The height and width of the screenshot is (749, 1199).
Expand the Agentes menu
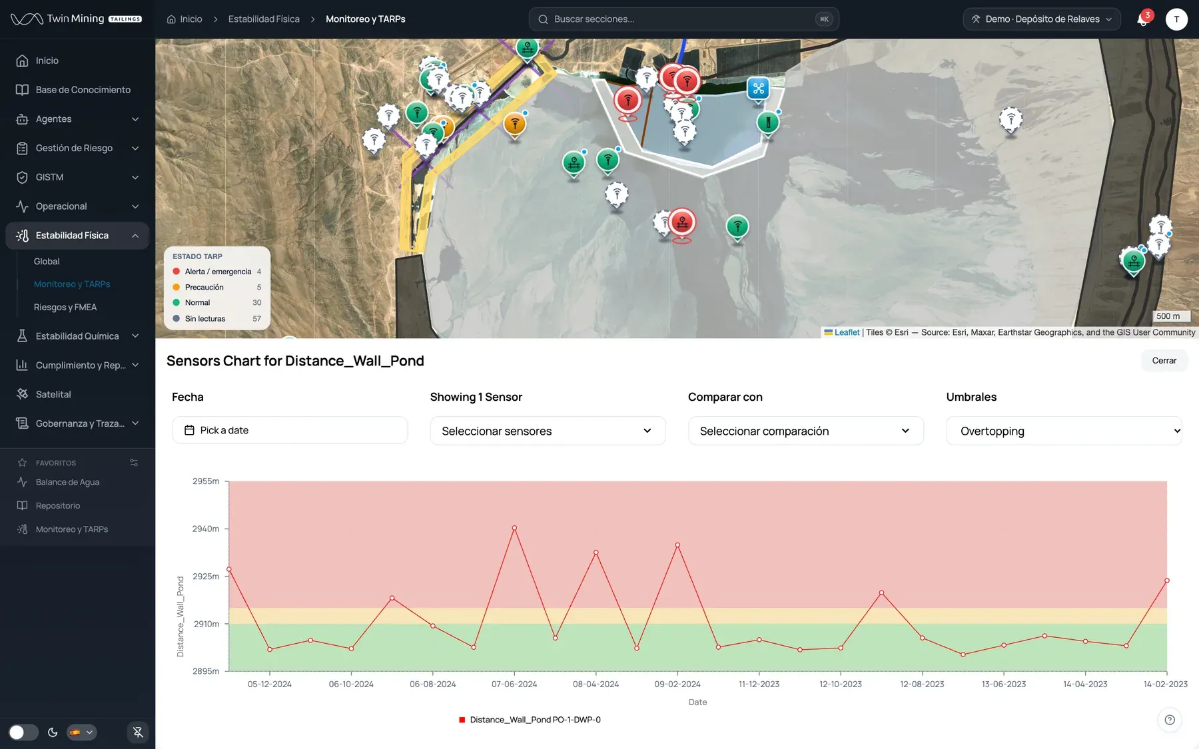pyautogui.click(x=77, y=119)
